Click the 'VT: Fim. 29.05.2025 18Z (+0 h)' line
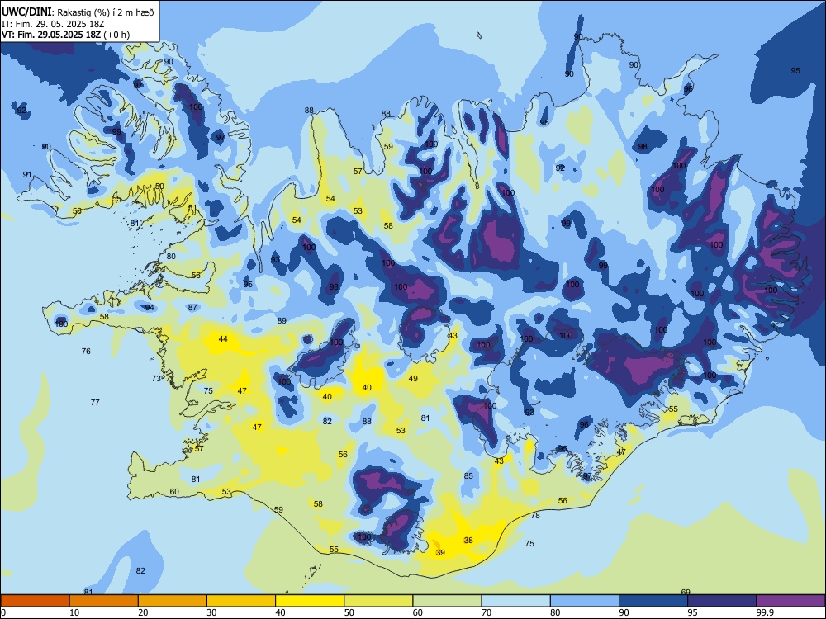Image resolution: width=826 pixels, height=619 pixels. click(66, 35)
